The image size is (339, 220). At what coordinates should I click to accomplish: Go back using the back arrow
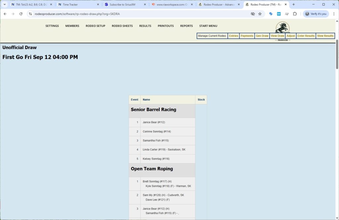[x=5, y=14]
